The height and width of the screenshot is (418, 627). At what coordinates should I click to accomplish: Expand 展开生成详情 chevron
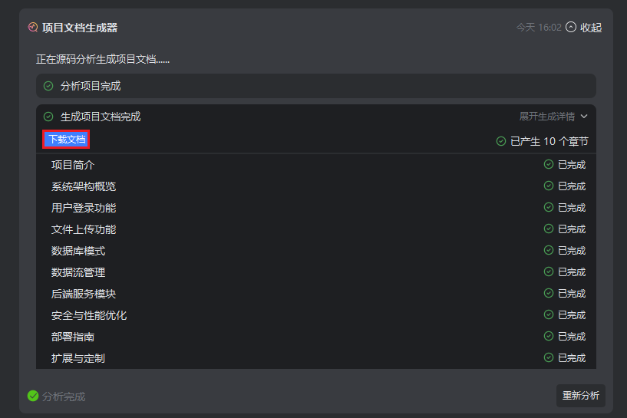pos(584,117)
